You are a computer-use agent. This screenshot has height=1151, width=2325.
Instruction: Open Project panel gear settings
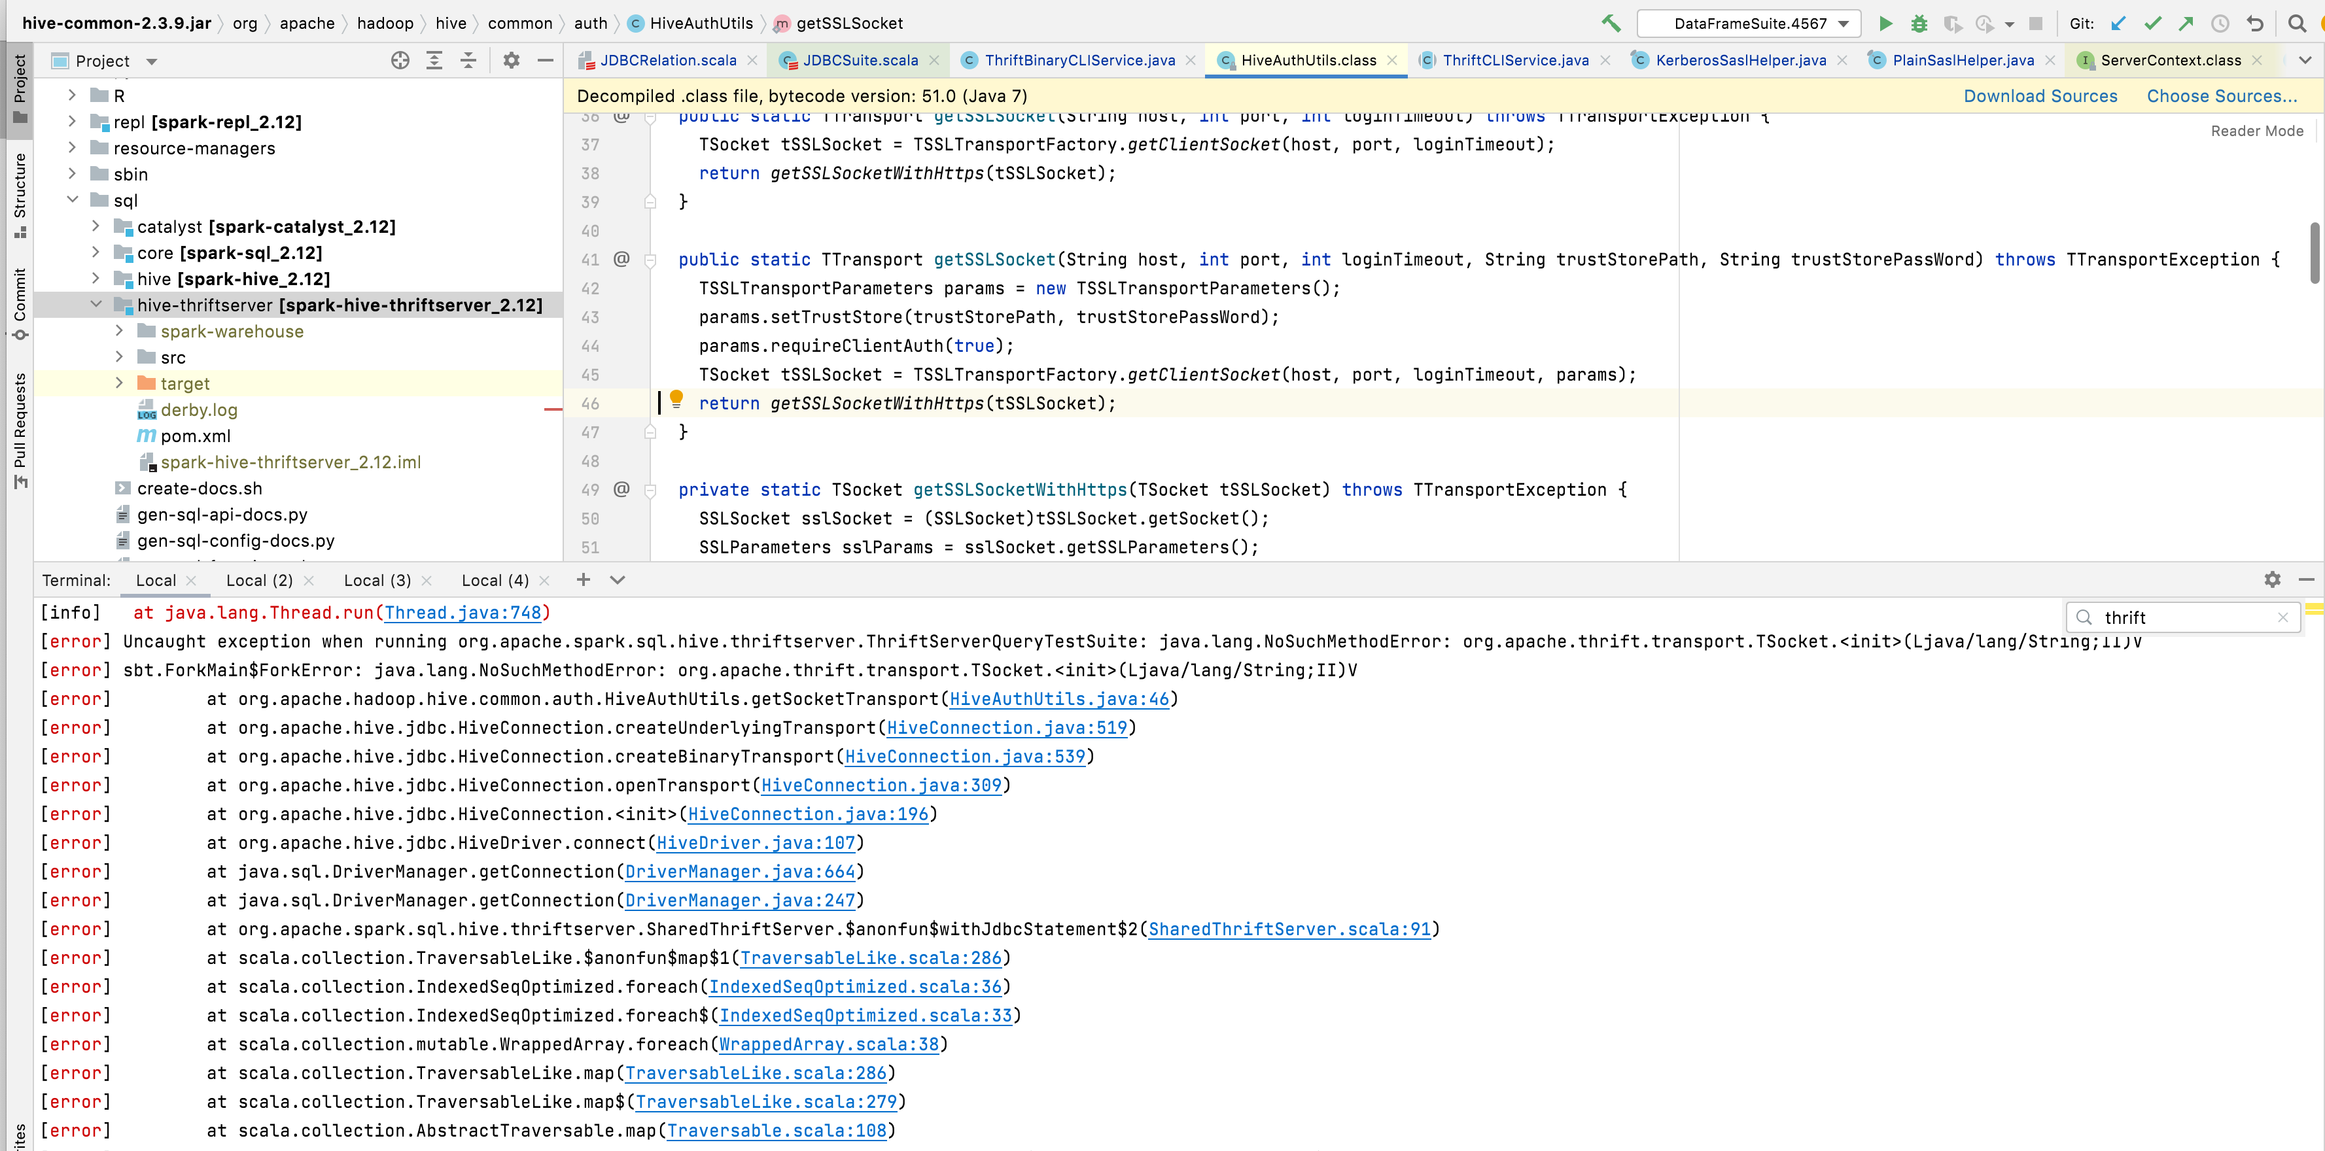(511, 60)
